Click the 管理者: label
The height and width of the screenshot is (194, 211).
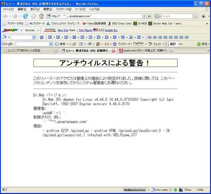tap(40, 108)
